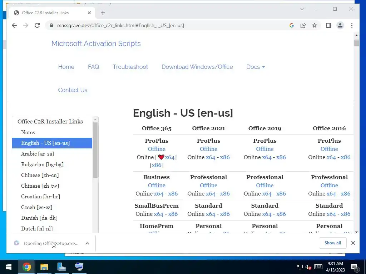Download Office 365 Business Offline
This screenshot has height=274, width=366.
157,185
